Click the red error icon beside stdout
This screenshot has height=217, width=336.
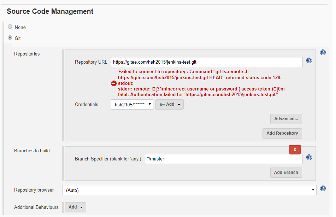[x=114, y=83]
